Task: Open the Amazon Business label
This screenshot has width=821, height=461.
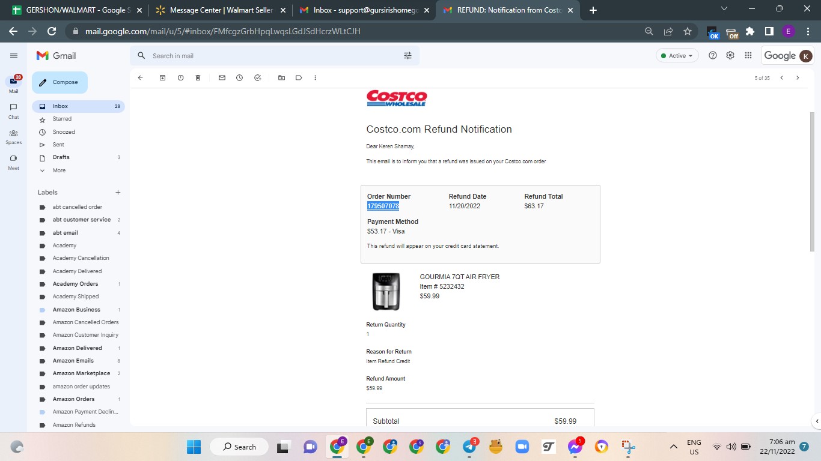Action: coord(76,310)
